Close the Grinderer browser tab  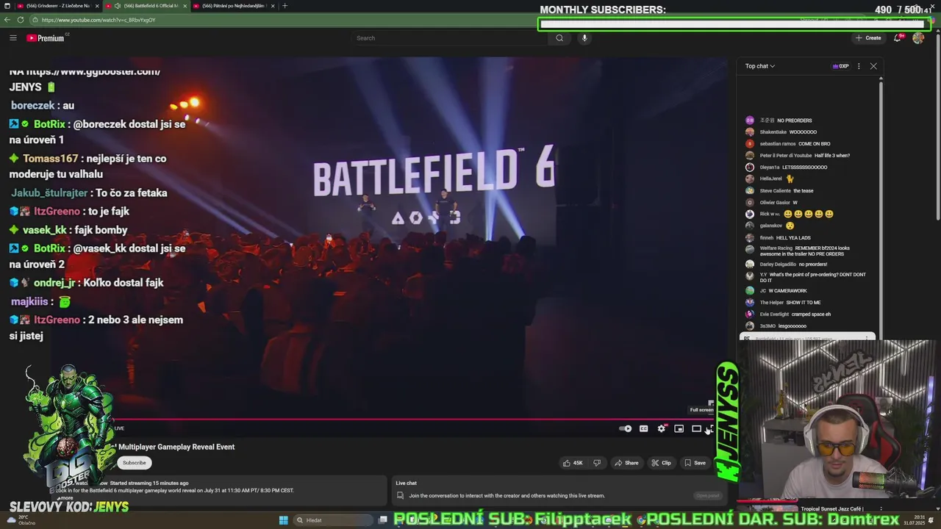(98, 6)
